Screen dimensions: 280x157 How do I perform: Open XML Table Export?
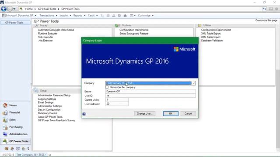211,34
